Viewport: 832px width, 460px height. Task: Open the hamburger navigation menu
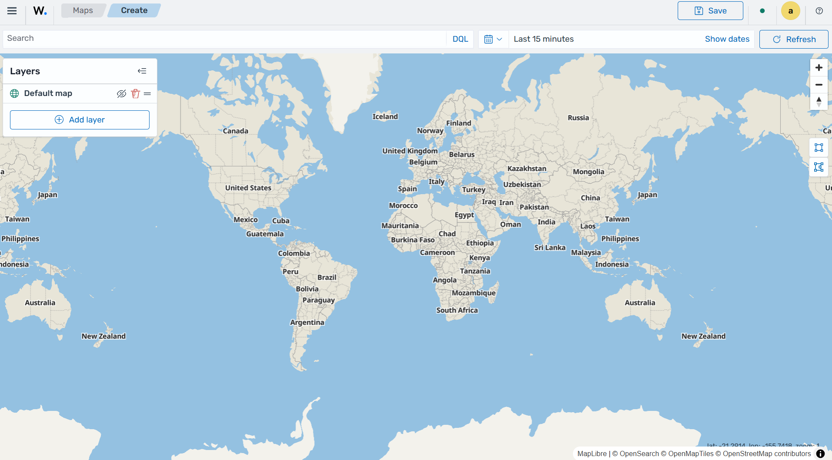click(x=12, y=11)
